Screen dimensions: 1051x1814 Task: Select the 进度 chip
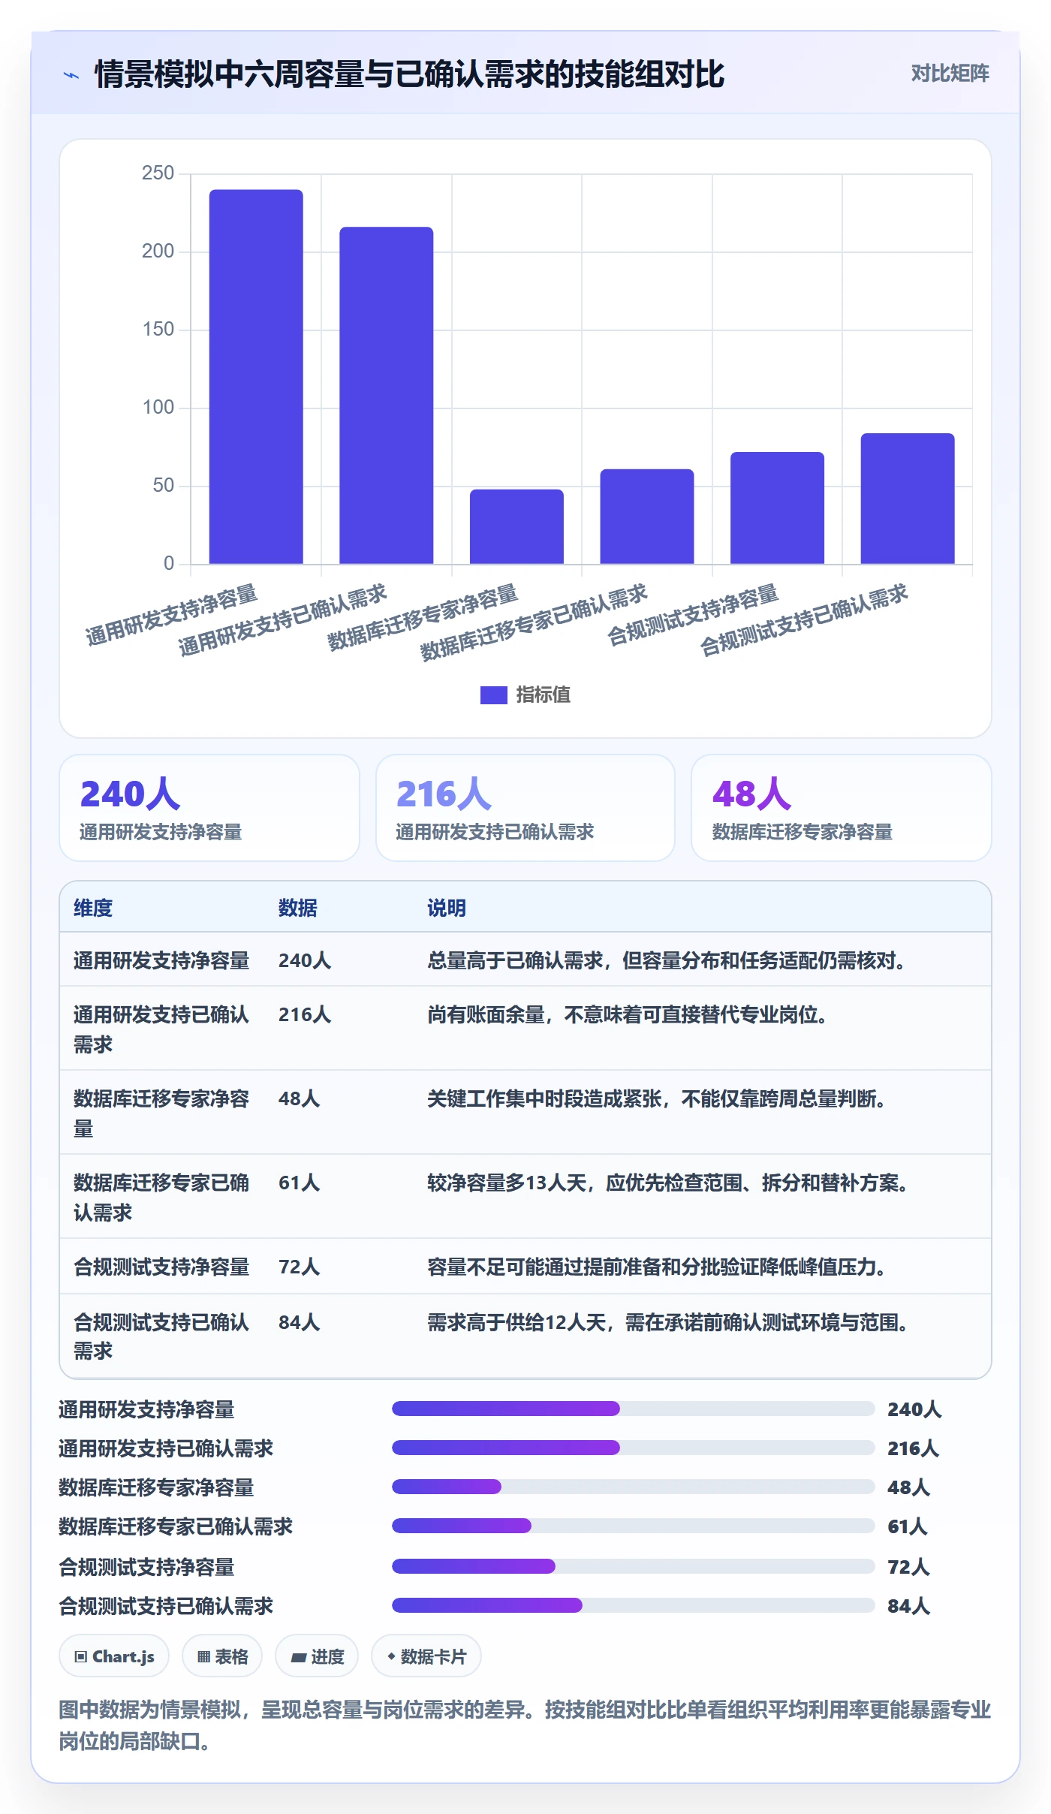(317, 1656)
